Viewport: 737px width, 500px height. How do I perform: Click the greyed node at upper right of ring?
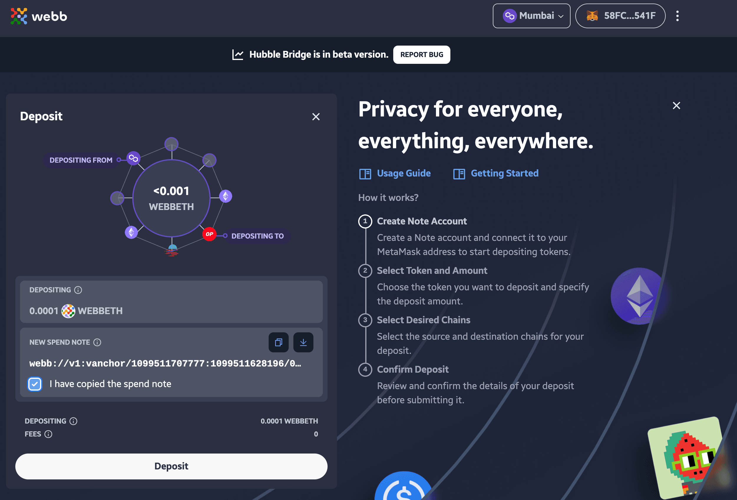coord(209,160)
